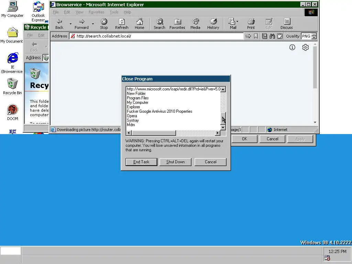Cancel the Close Program dialog

(x=210, y=162)
